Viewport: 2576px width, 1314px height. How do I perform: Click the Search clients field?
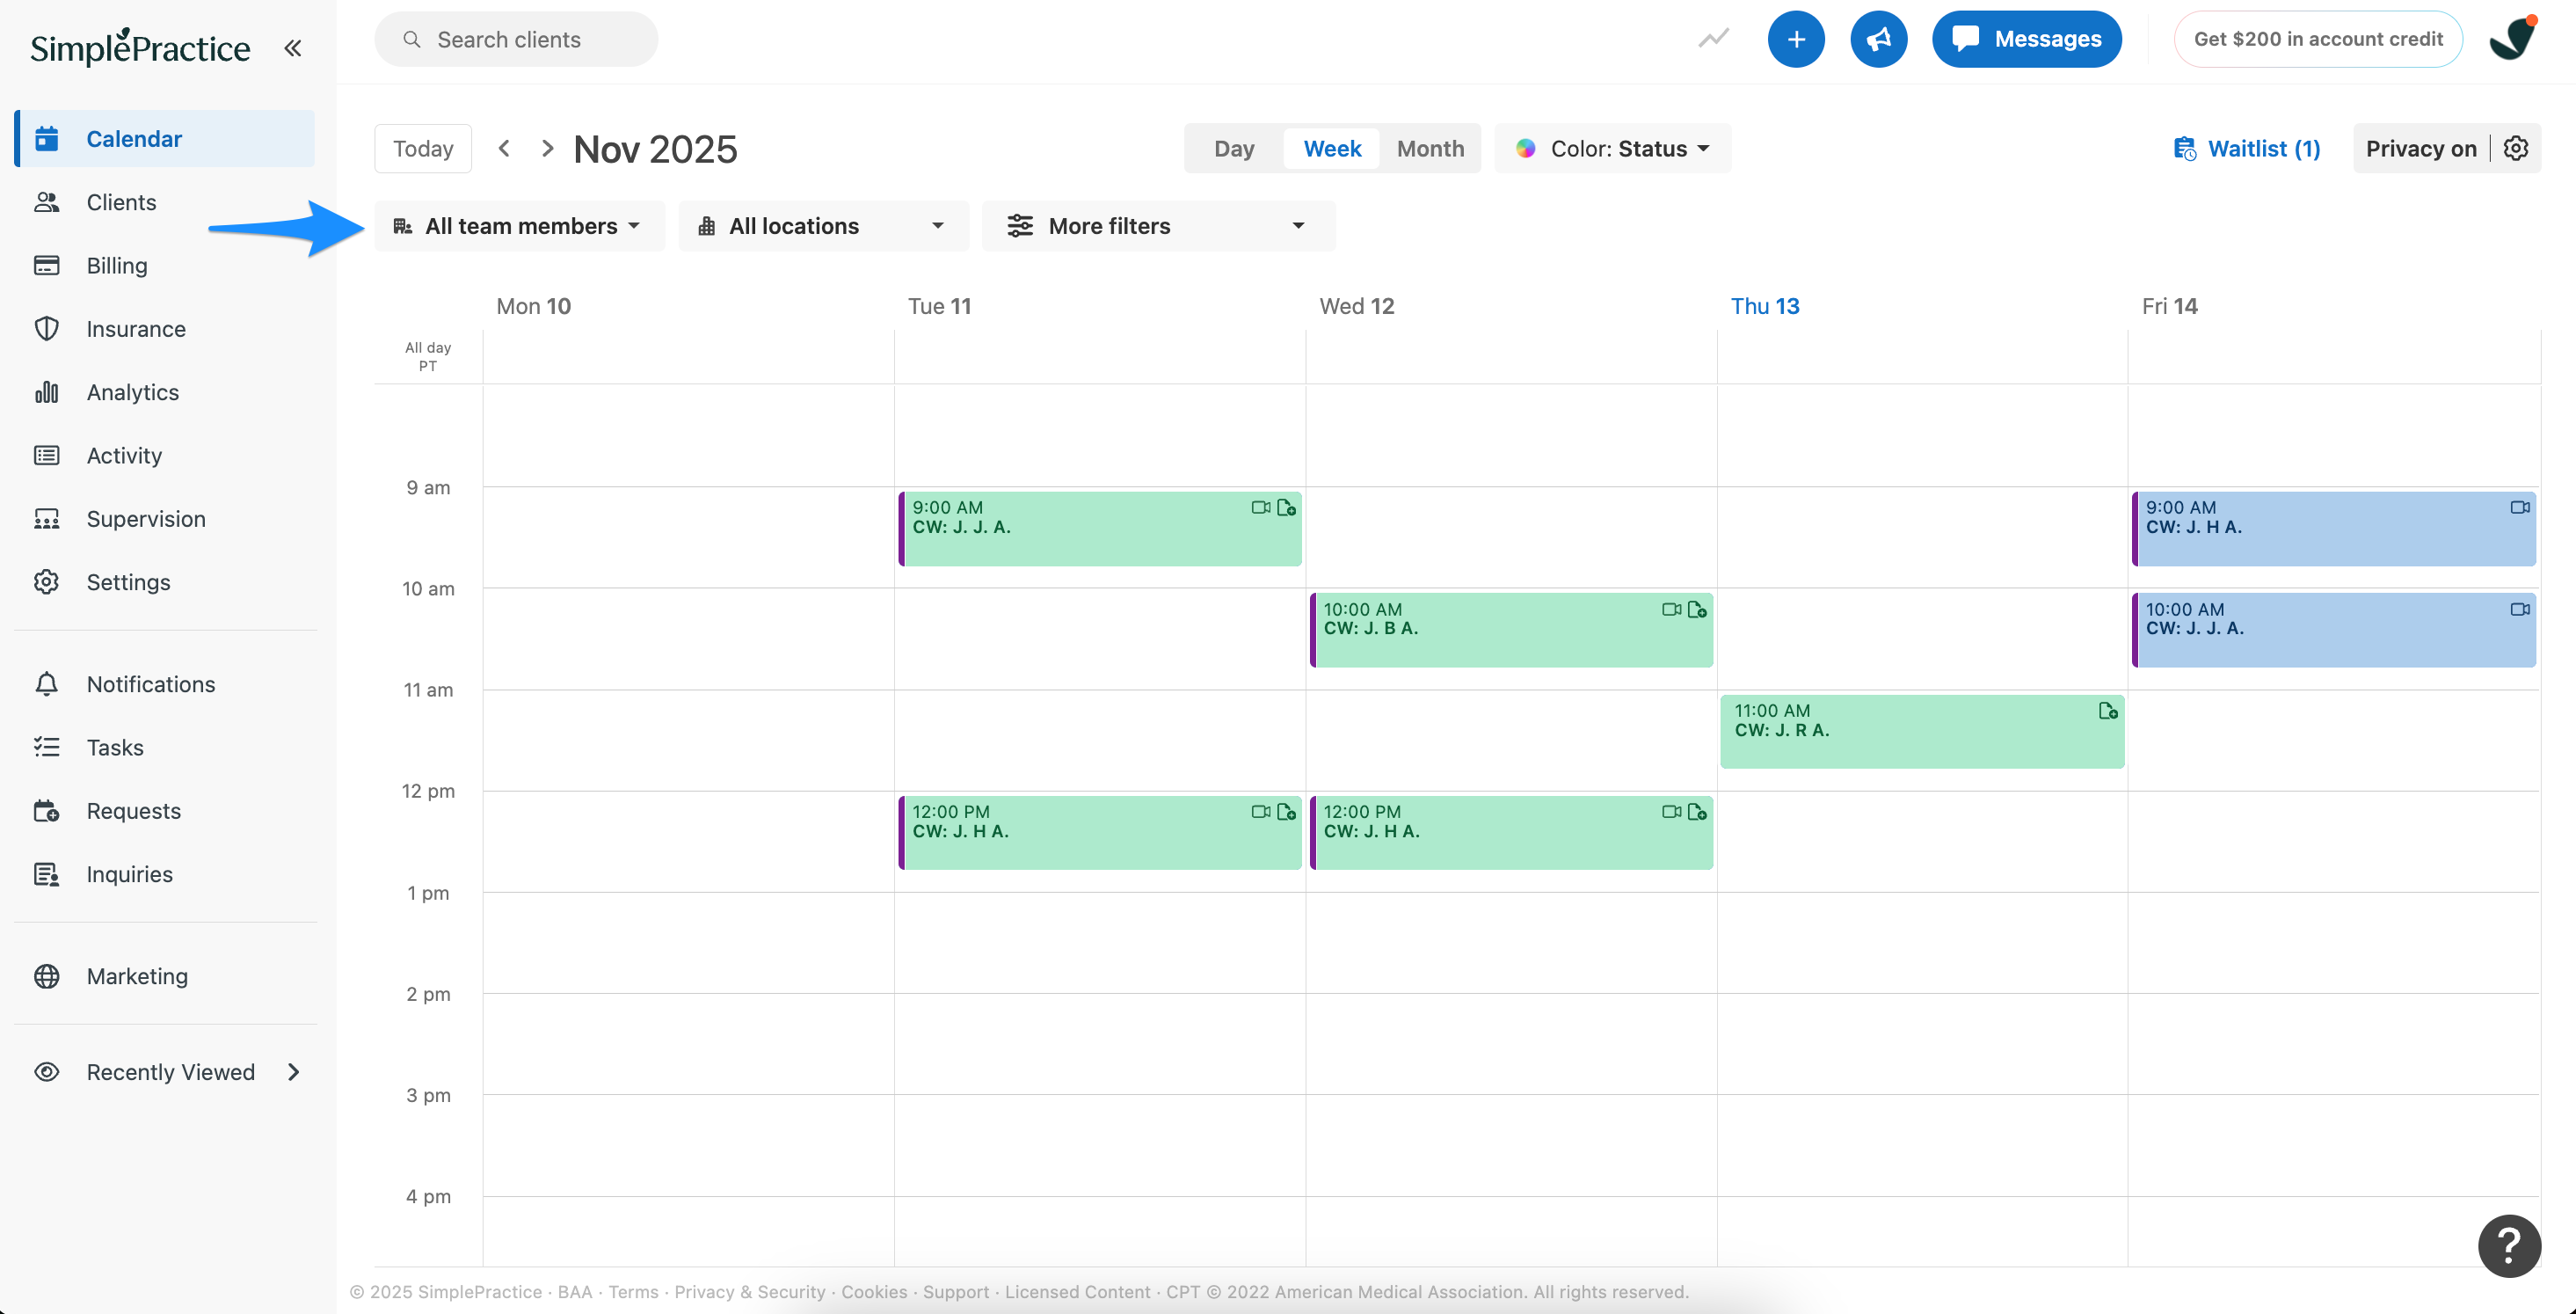click(516, 39)
